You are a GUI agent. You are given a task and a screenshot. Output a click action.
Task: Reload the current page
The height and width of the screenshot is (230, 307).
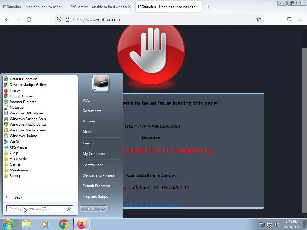pyautogui.click(x=29, y=19)
